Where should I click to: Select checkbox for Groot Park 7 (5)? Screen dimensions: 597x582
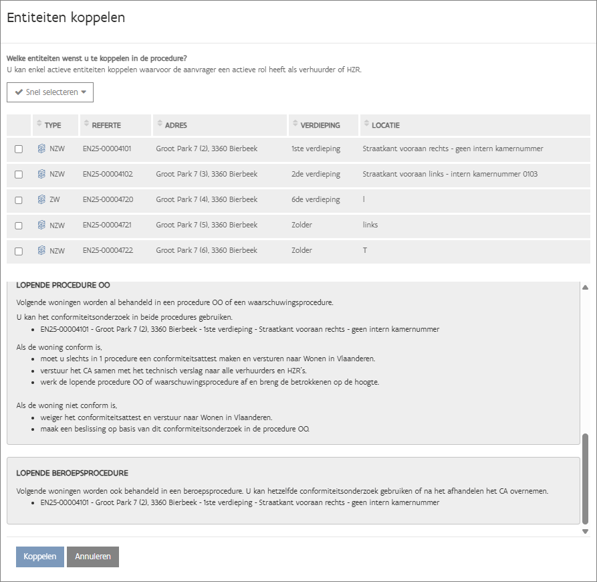(19, 225)
